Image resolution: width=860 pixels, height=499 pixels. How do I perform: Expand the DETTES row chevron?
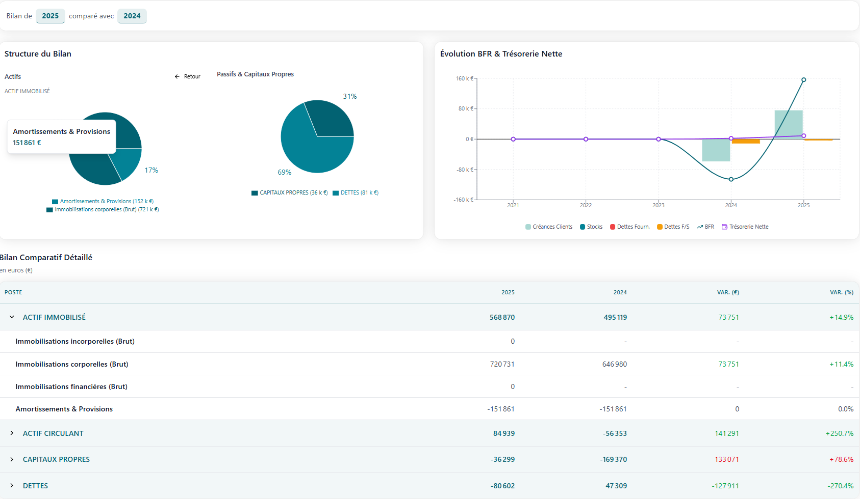point(12,486)
